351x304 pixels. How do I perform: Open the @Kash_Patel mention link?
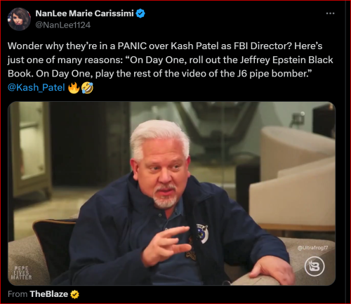click(x=37, y=87)
